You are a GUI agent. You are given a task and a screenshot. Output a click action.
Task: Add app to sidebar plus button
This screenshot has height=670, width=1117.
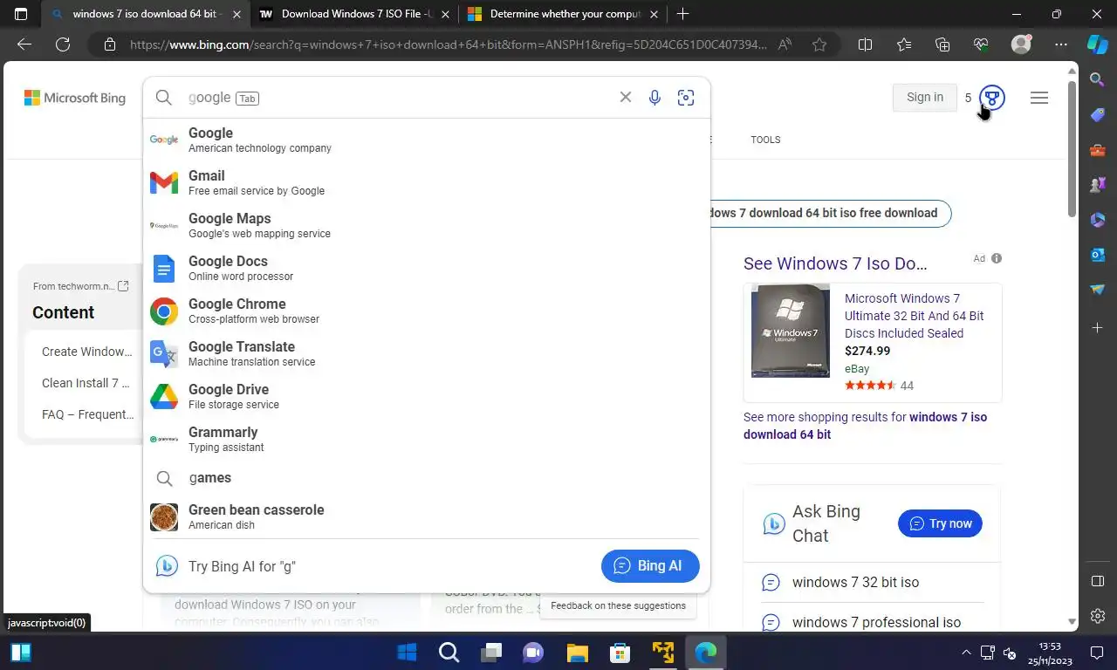(1098, 328)
